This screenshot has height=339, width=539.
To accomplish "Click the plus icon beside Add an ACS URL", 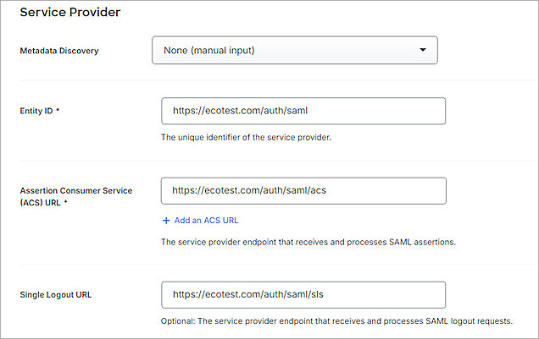I will 166,220.
